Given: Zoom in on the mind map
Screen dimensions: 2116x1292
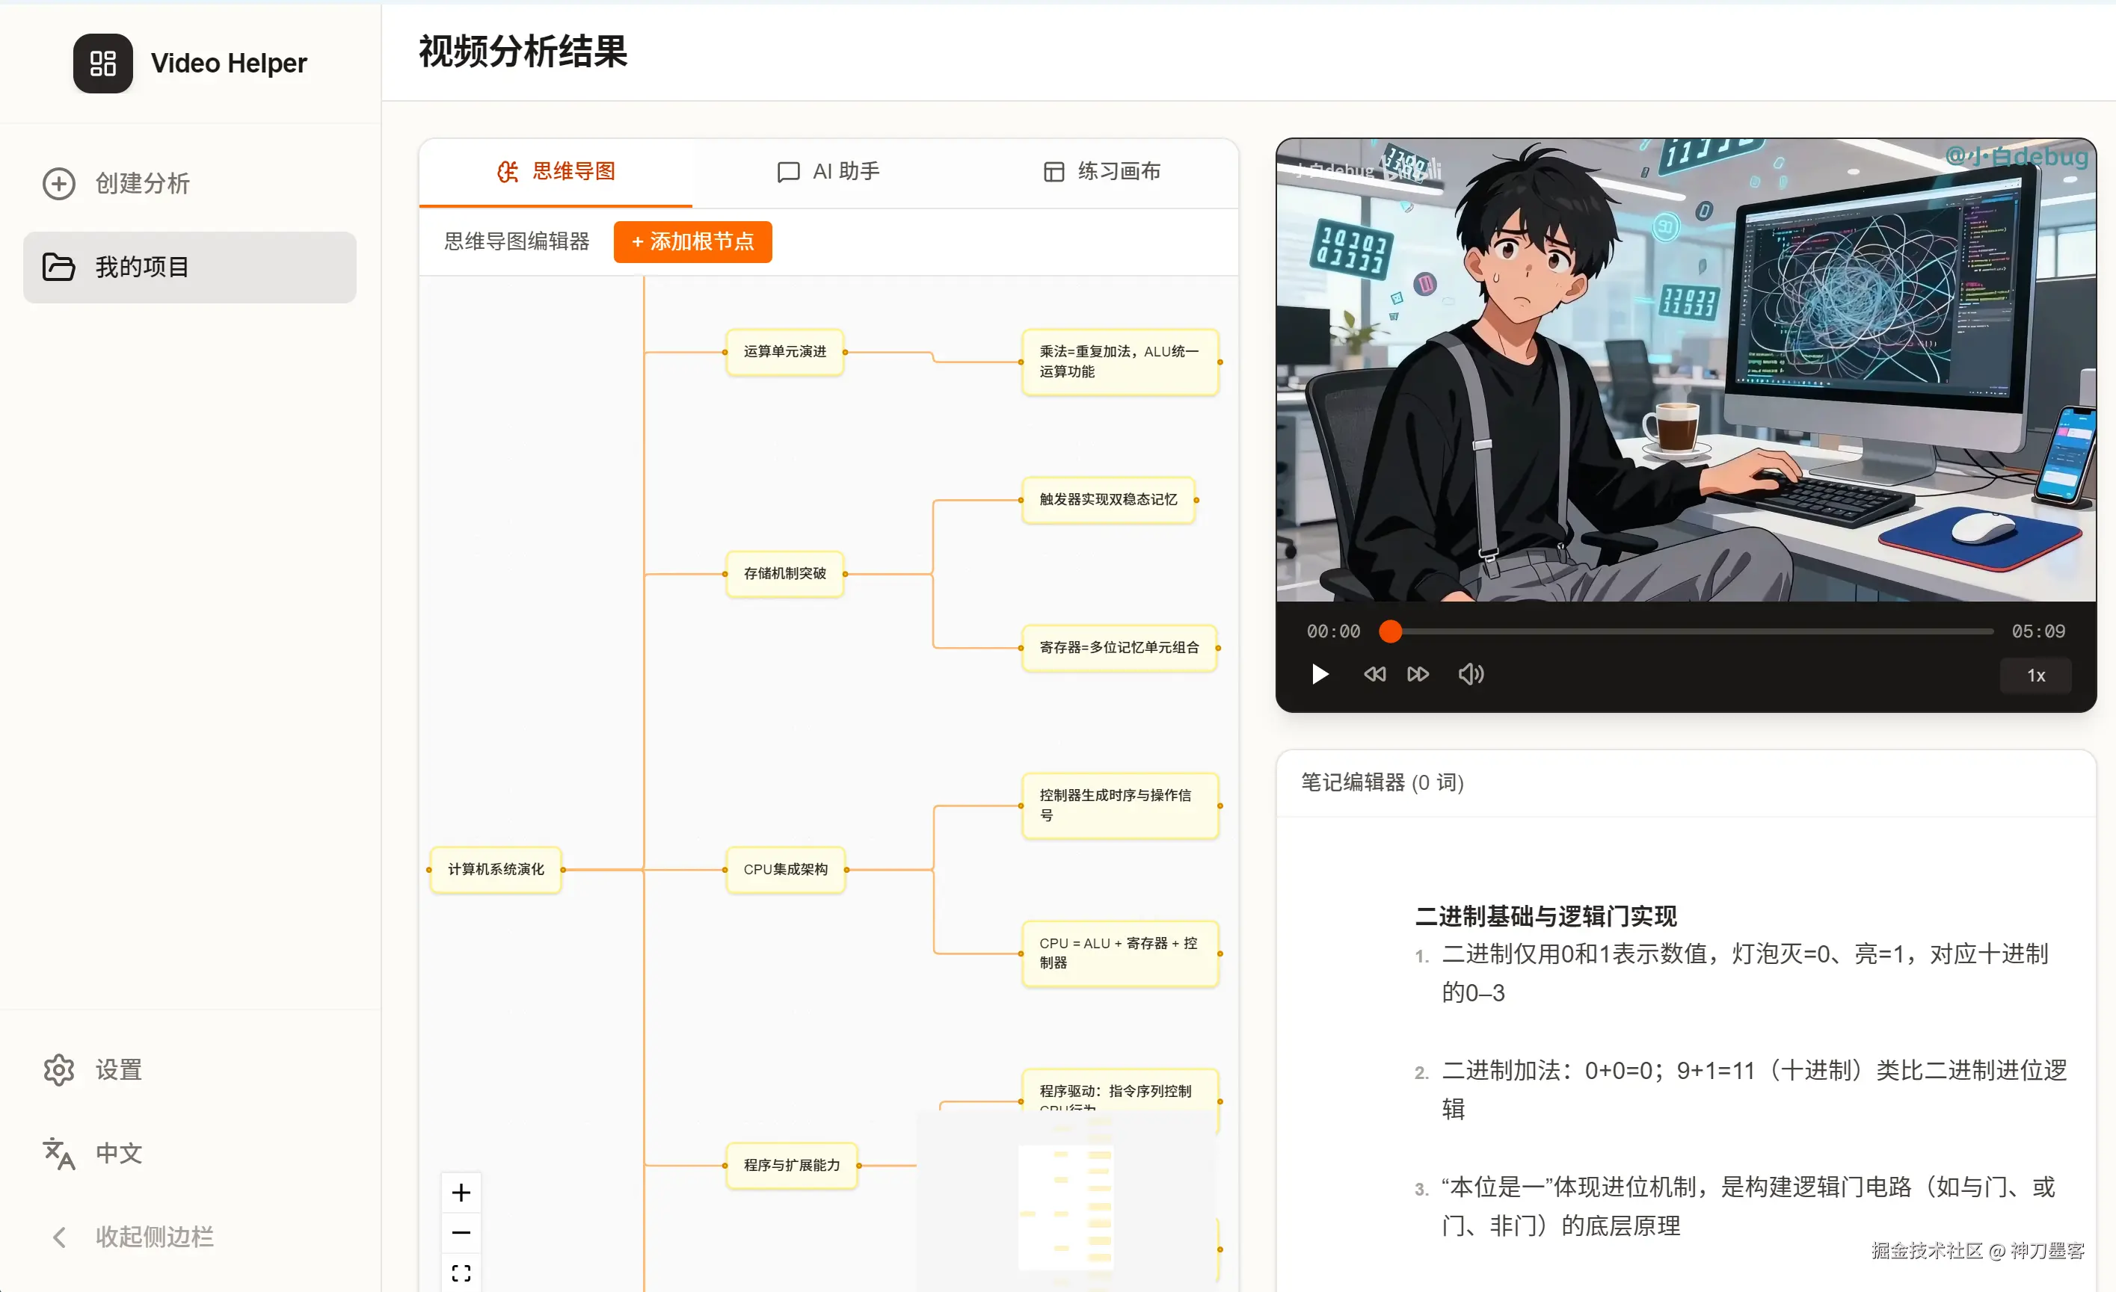Looking at the screenshot, I should tap(461, 1192).
